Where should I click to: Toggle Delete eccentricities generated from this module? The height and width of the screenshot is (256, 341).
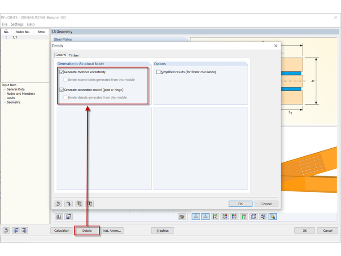click(65, 79)
